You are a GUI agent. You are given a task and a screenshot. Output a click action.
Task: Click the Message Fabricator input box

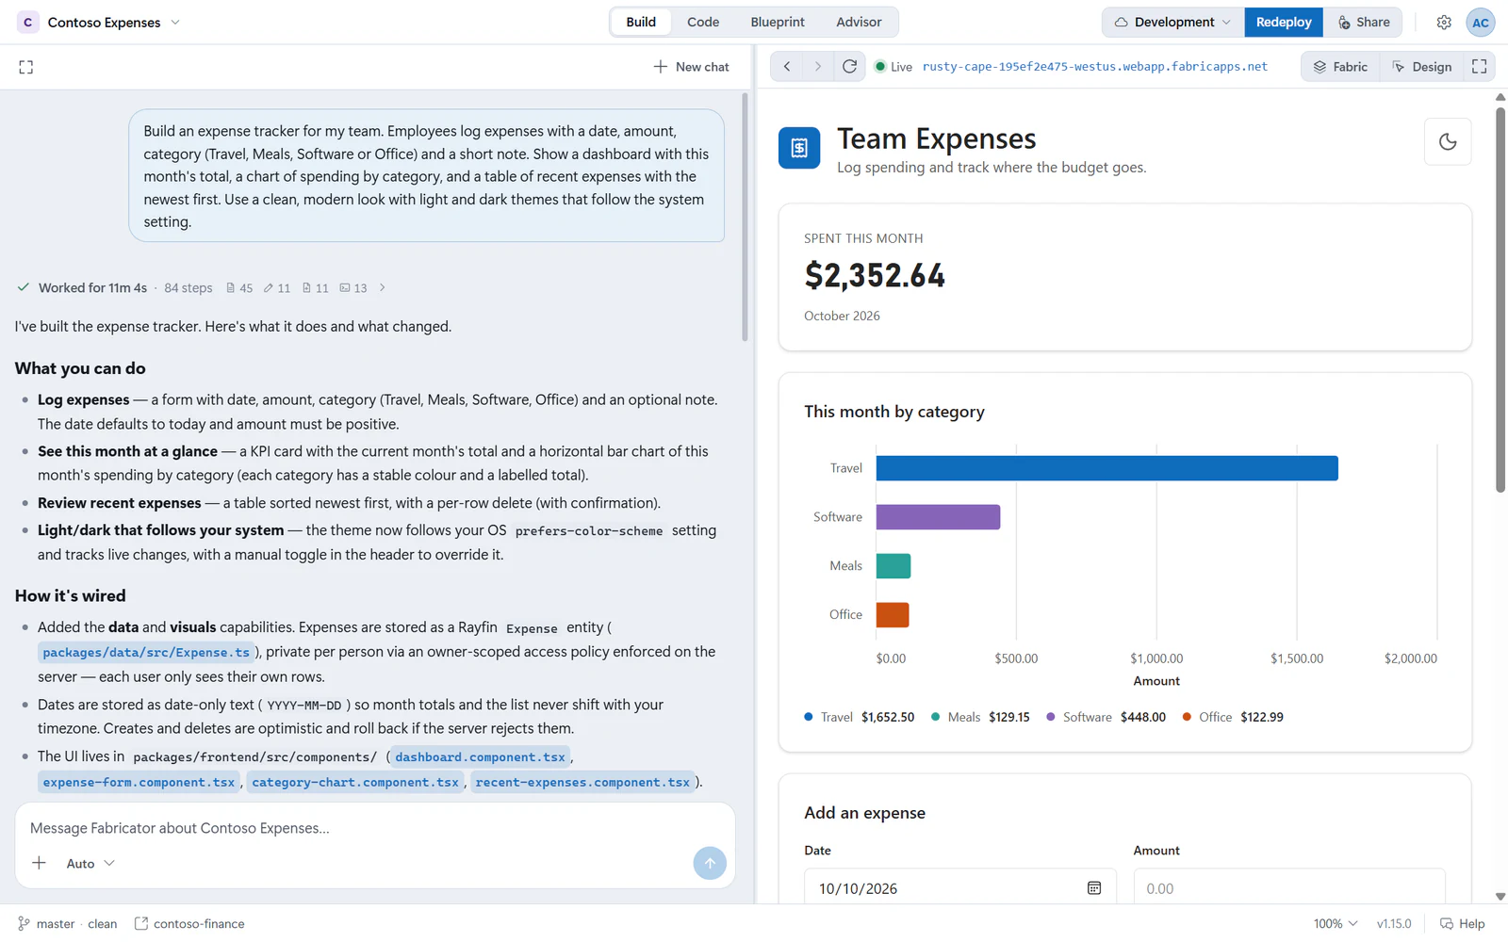(375, 828)
